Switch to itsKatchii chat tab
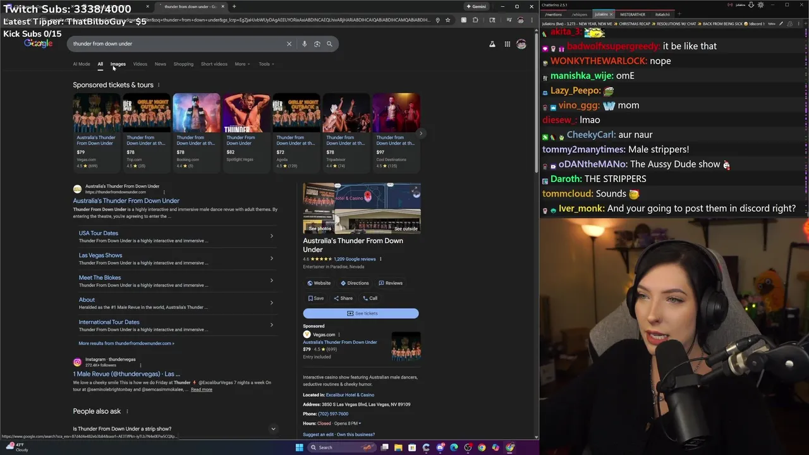Screen dimensions: 809x455 [x=662, y=15]
